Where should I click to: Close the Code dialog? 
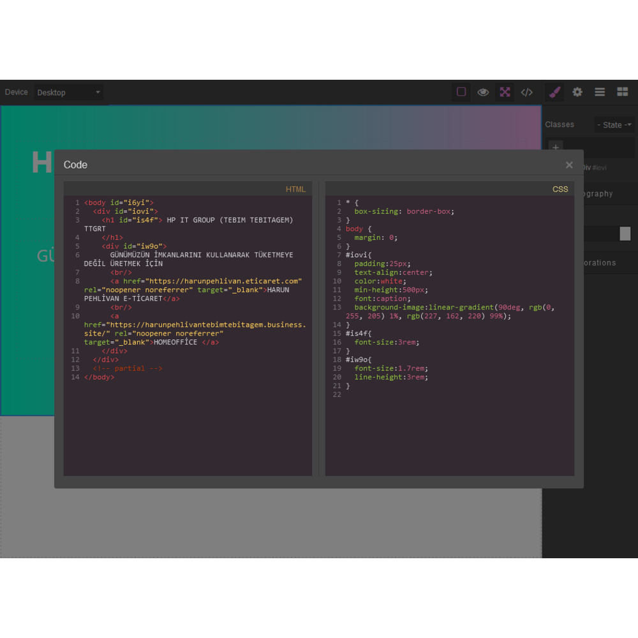(x=569, y=165)
